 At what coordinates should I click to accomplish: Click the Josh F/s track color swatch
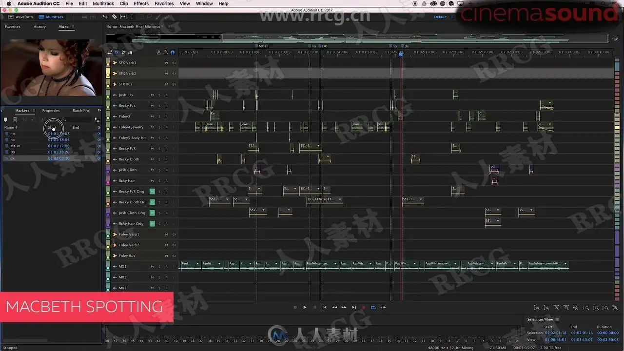108,95
